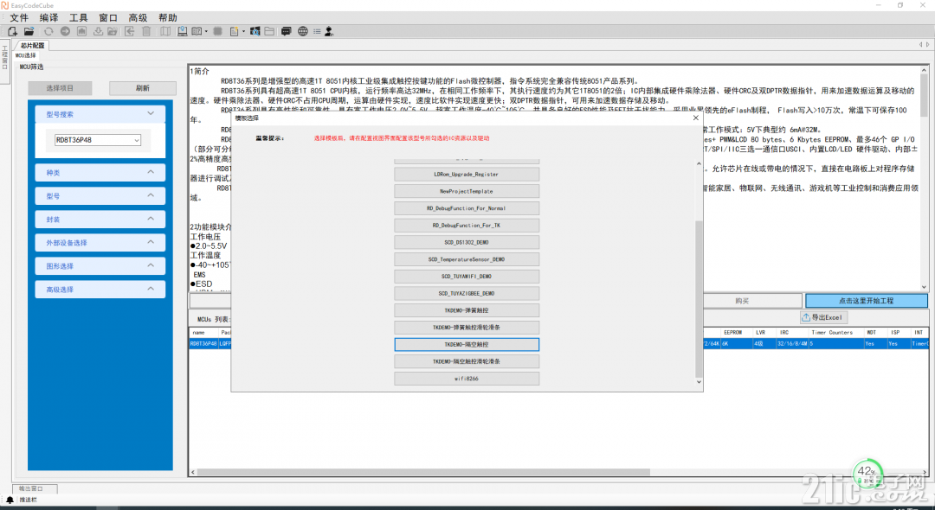Choose SCD_TemperatureSensor_DEMO template

pyautogui.click(x=467, y=259)
